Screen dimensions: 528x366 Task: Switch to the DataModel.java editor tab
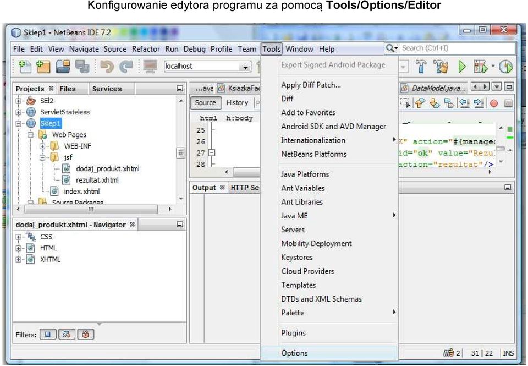(x=434, y=88)
